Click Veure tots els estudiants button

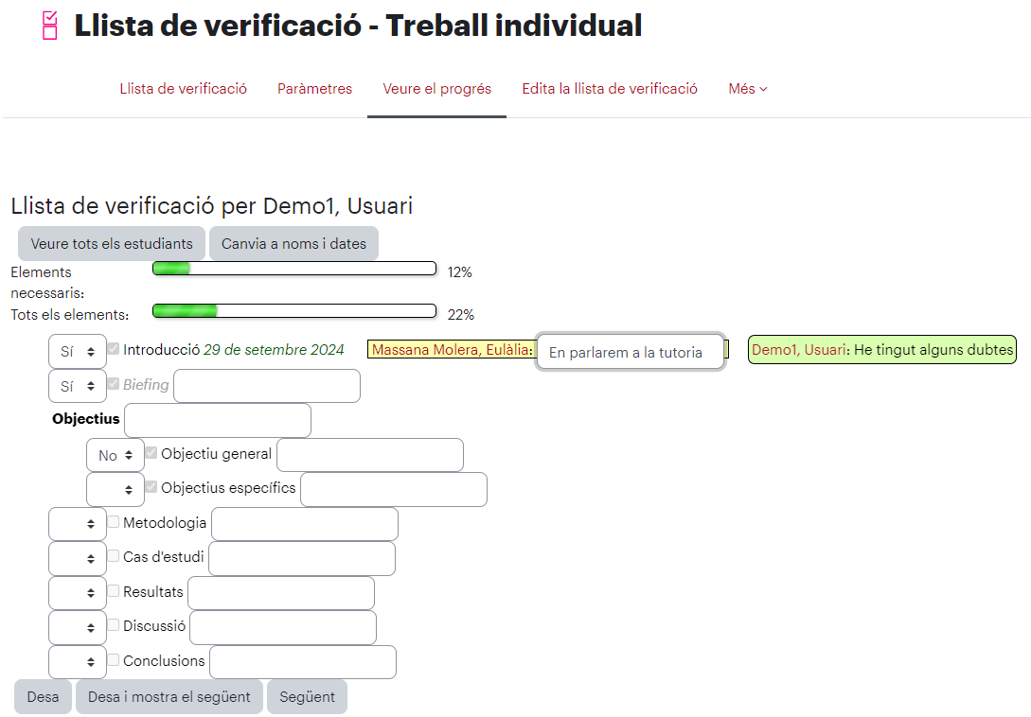pyautogui.click(x=112, y=244)
